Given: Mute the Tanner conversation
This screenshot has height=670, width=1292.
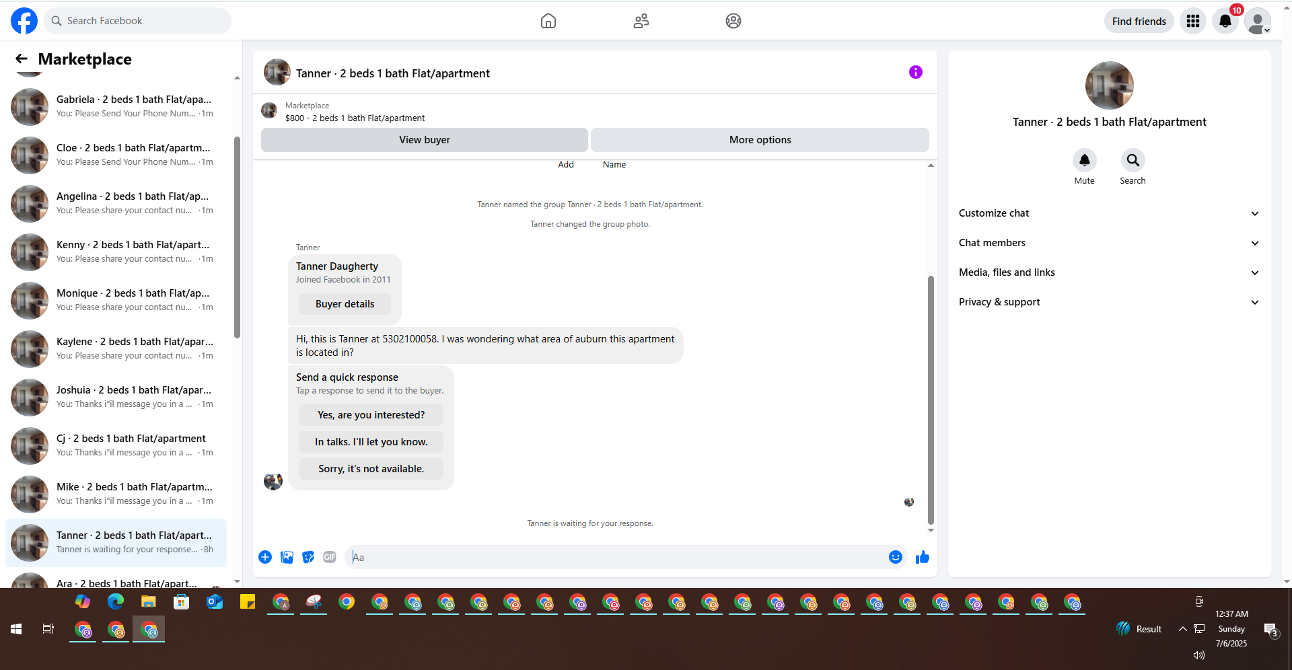Looking at the screenshot, I should click(1084, 160).
